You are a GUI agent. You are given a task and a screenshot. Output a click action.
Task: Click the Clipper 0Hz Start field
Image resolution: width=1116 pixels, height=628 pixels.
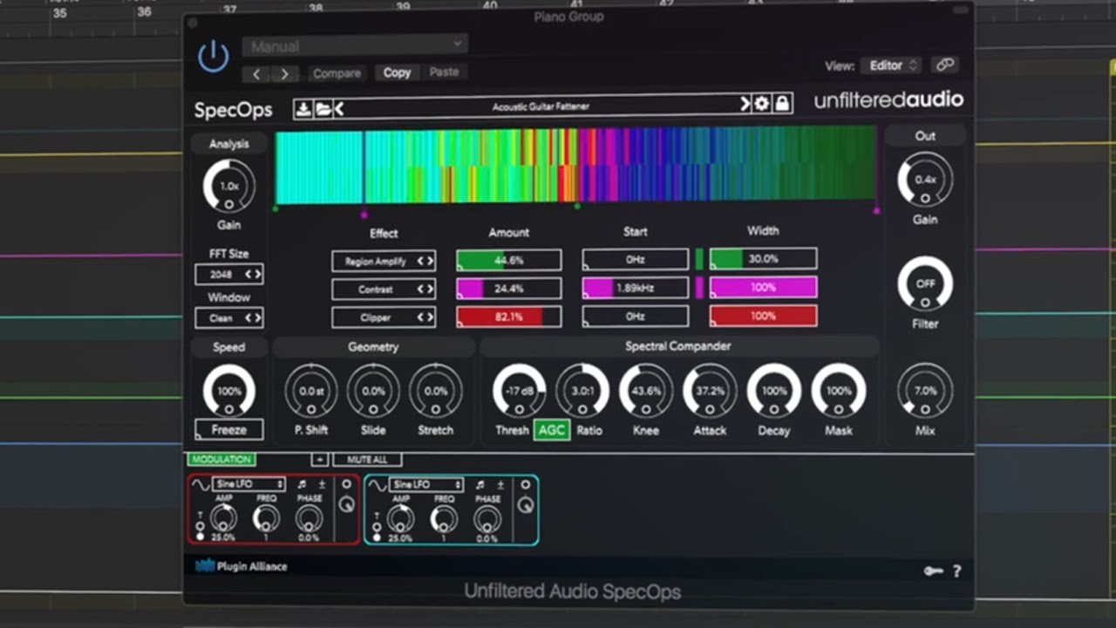point(636,316)
